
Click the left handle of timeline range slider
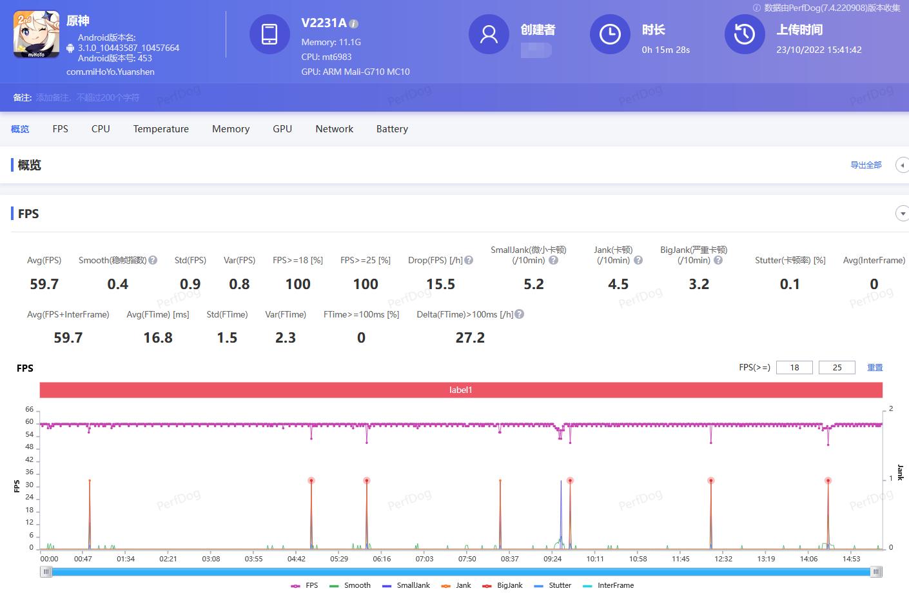coord(46,572)
